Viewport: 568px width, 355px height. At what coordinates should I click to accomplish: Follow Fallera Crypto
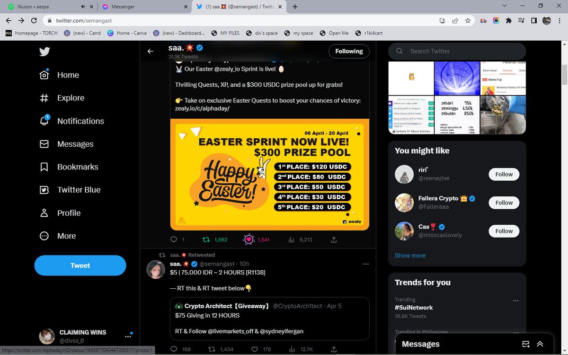pos(504,203)
